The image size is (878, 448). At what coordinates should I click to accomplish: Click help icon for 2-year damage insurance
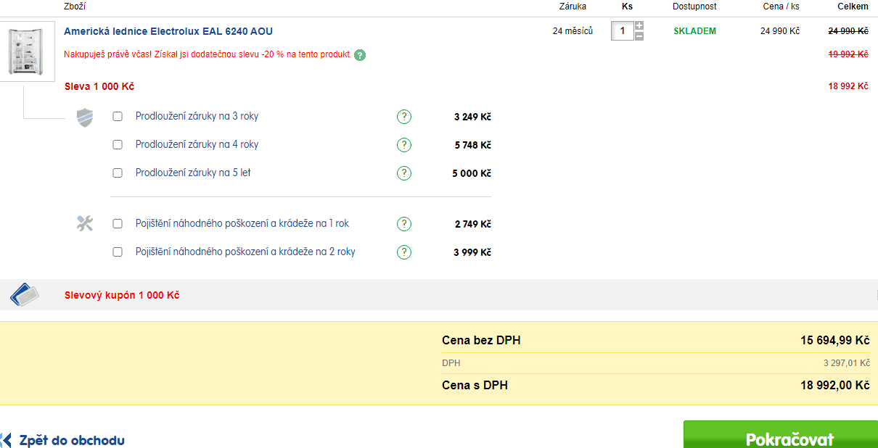coord(404,252)
